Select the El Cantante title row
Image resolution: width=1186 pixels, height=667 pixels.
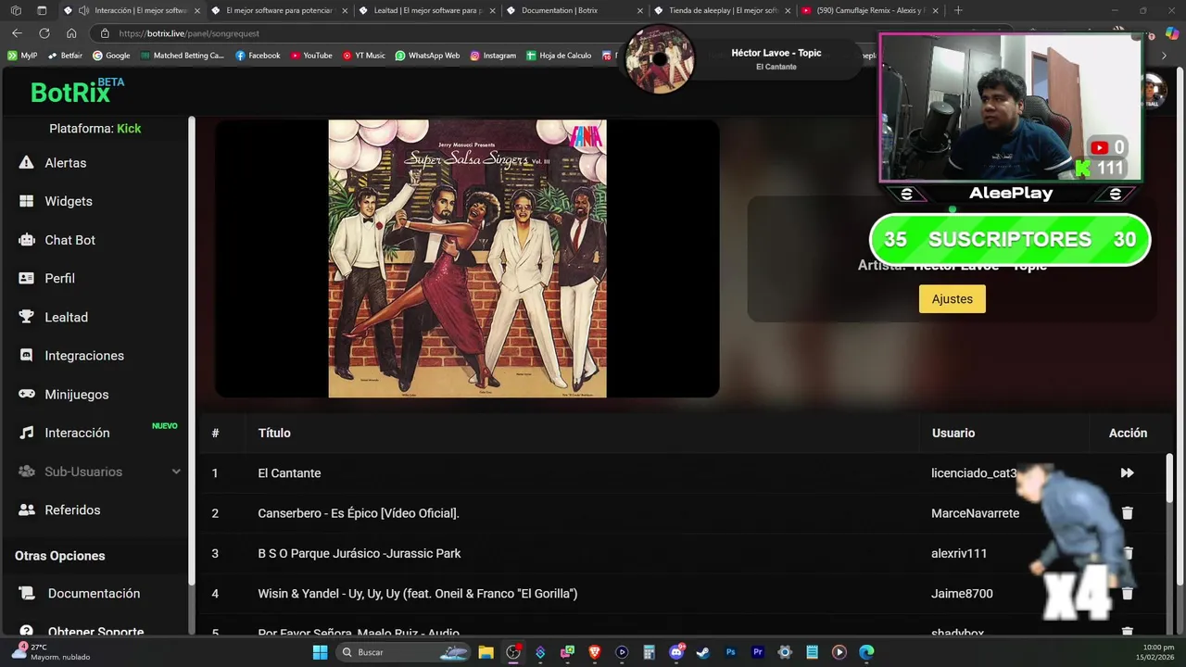coord(289,473)
